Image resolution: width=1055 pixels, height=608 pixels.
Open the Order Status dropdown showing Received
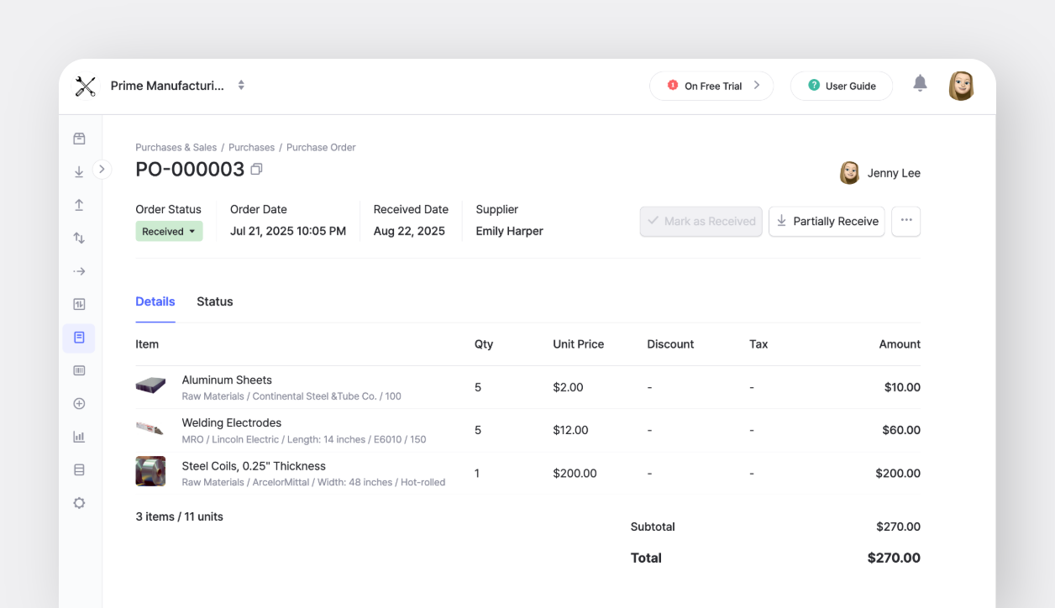point(169,230)
